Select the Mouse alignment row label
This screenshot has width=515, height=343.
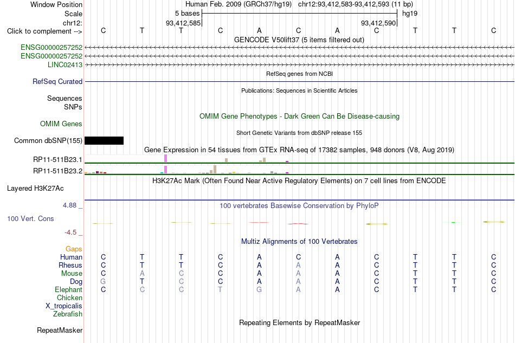pyautogui.click(x=72, y=274)
